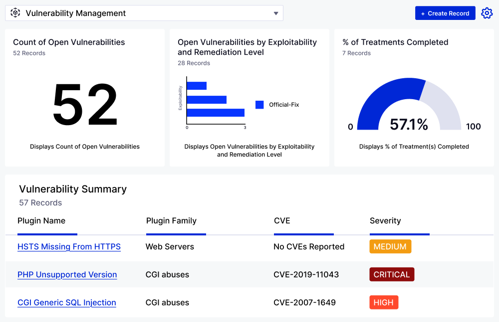Screen dimensions: 499x322
Task: Open the PHP Unsupported Version record
Action: (x=67, y=275)
